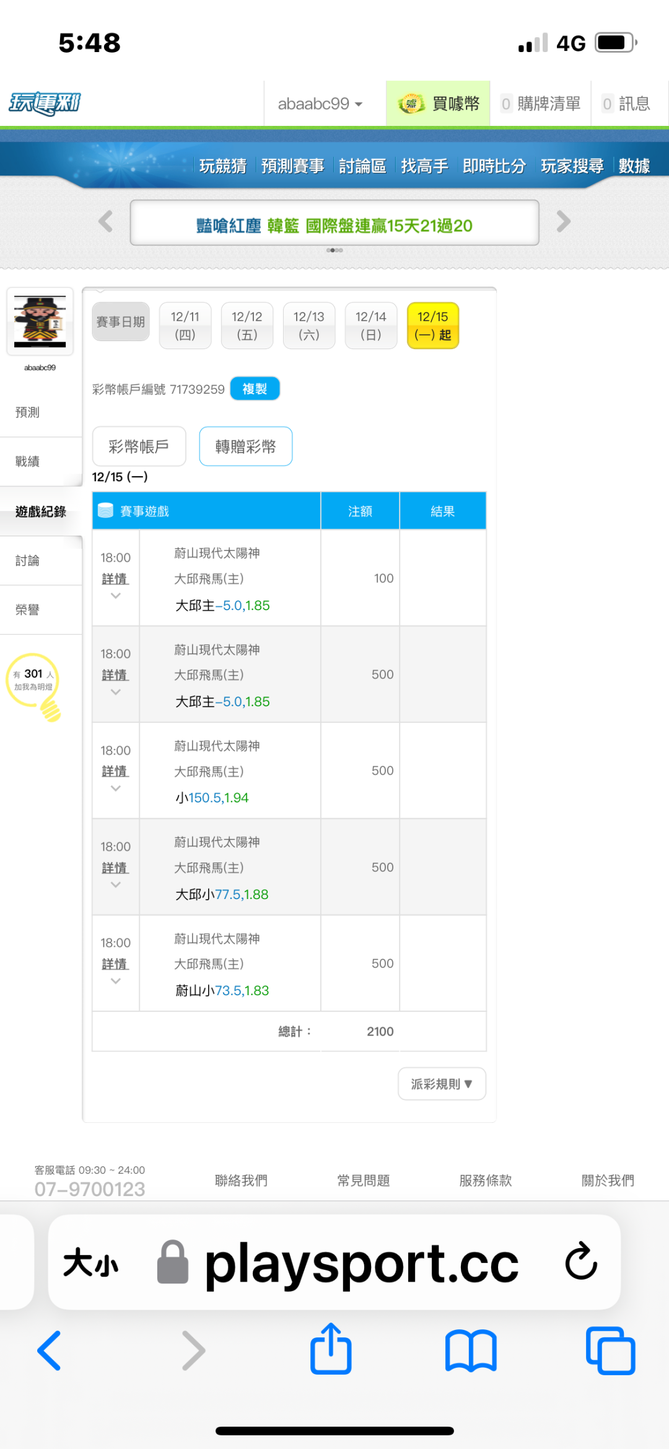Copy account number with 複製 button
This screenshot has width=669, height=1449.
click(x=255, y=389)
